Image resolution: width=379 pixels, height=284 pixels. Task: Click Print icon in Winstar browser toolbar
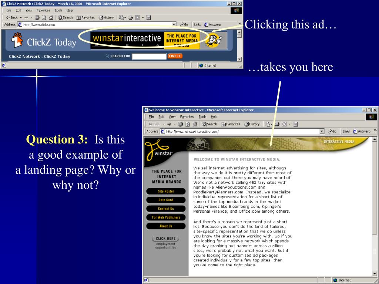tap(277, 124)
